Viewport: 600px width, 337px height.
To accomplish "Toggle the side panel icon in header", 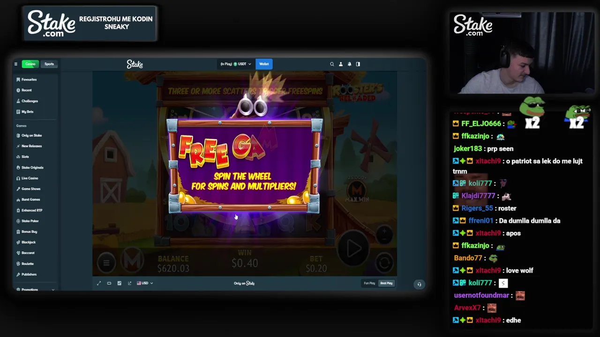I will 358,64.
